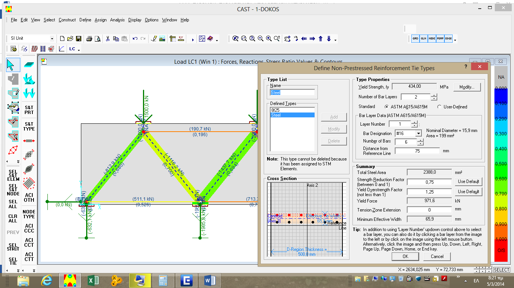Click the Zoom In magnifier icon
Viewport: 514px width, 288px height.
[x=269, y=39]
